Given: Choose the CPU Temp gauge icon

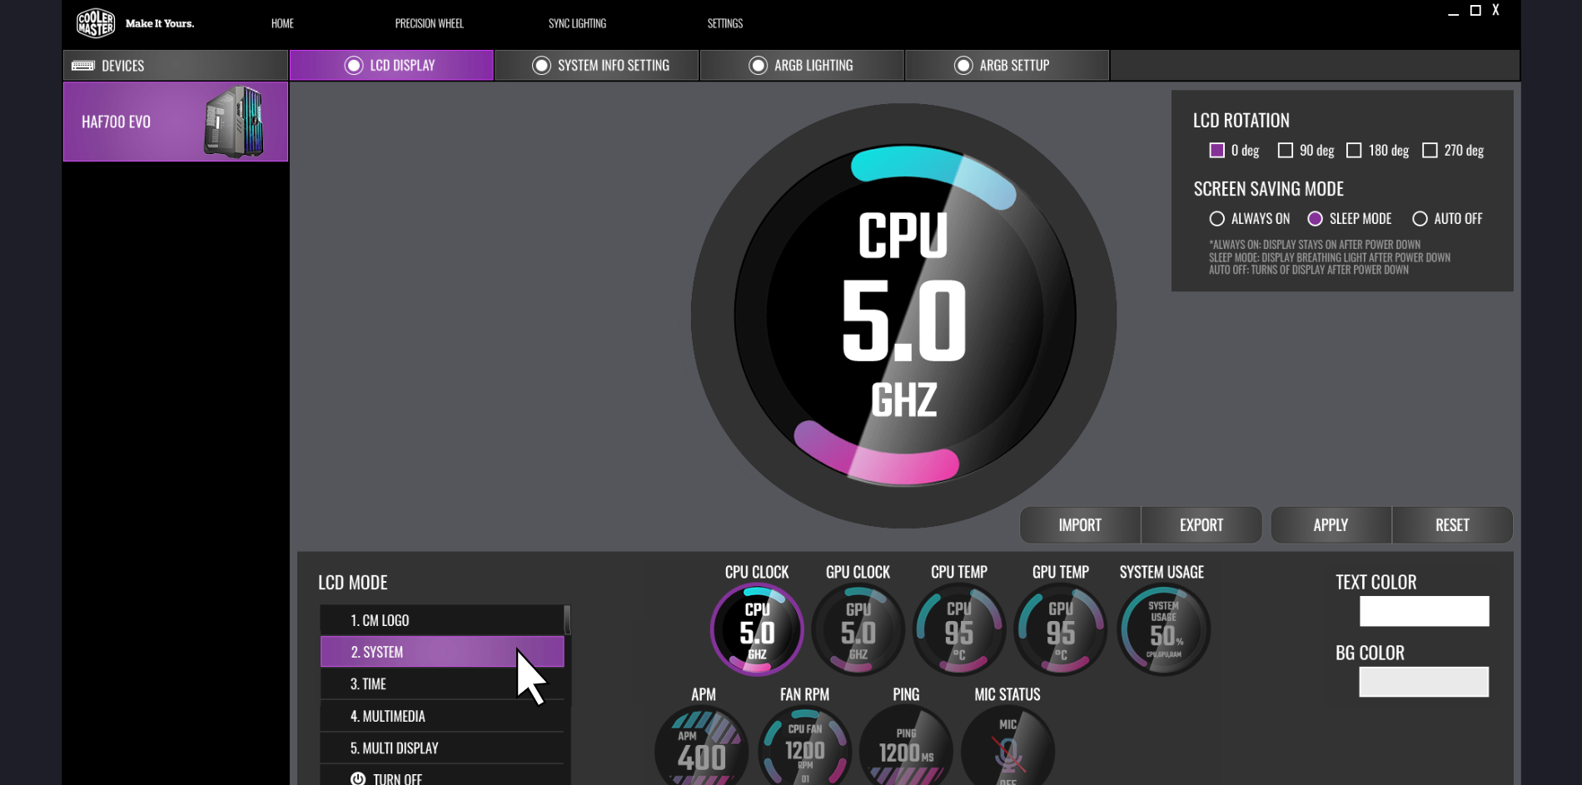Looking at the screenshot, I should (x=959, y=630).
